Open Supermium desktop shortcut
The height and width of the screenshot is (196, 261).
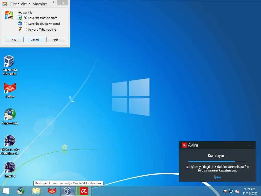point(10,116)
